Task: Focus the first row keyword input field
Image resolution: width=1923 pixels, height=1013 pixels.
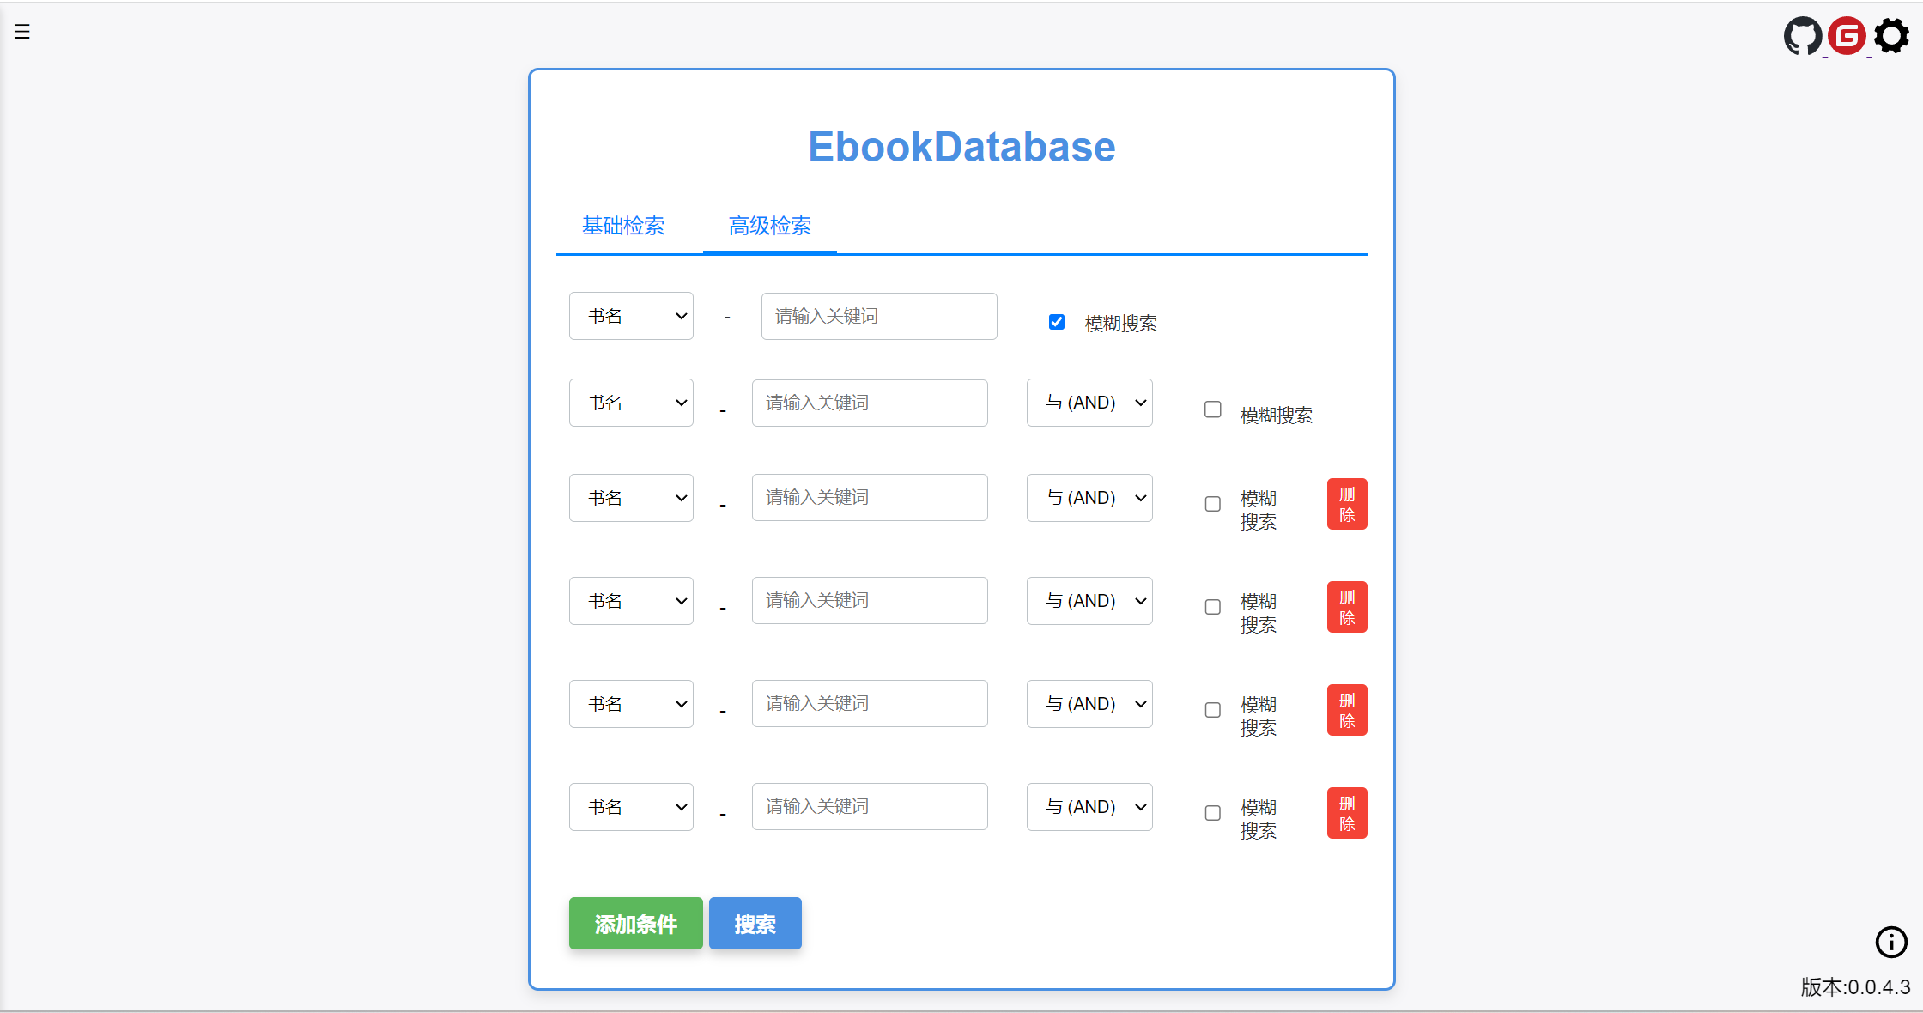Action: (x=878, y=316)
